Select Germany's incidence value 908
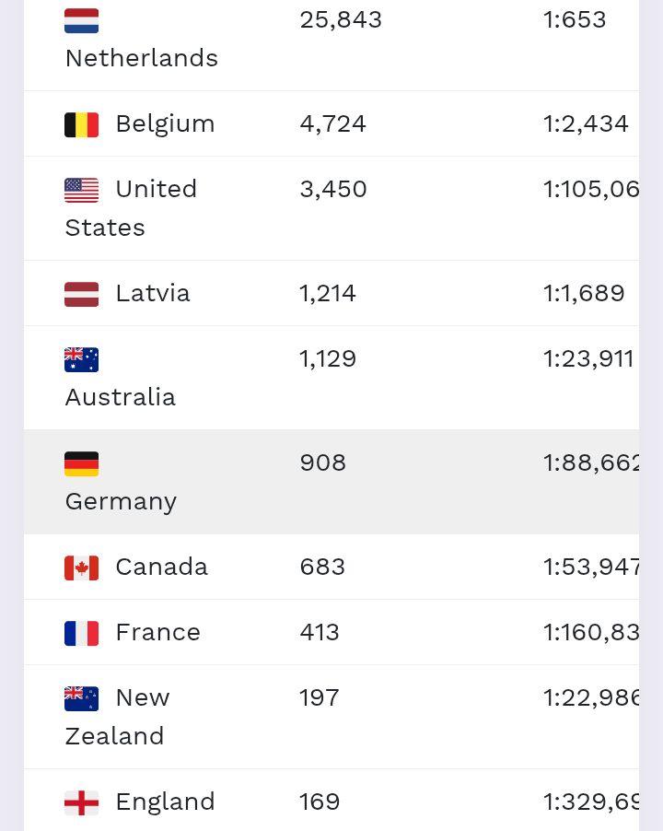Image resolution: width=663 pixels, height=831 pixels. click(323, 462)
